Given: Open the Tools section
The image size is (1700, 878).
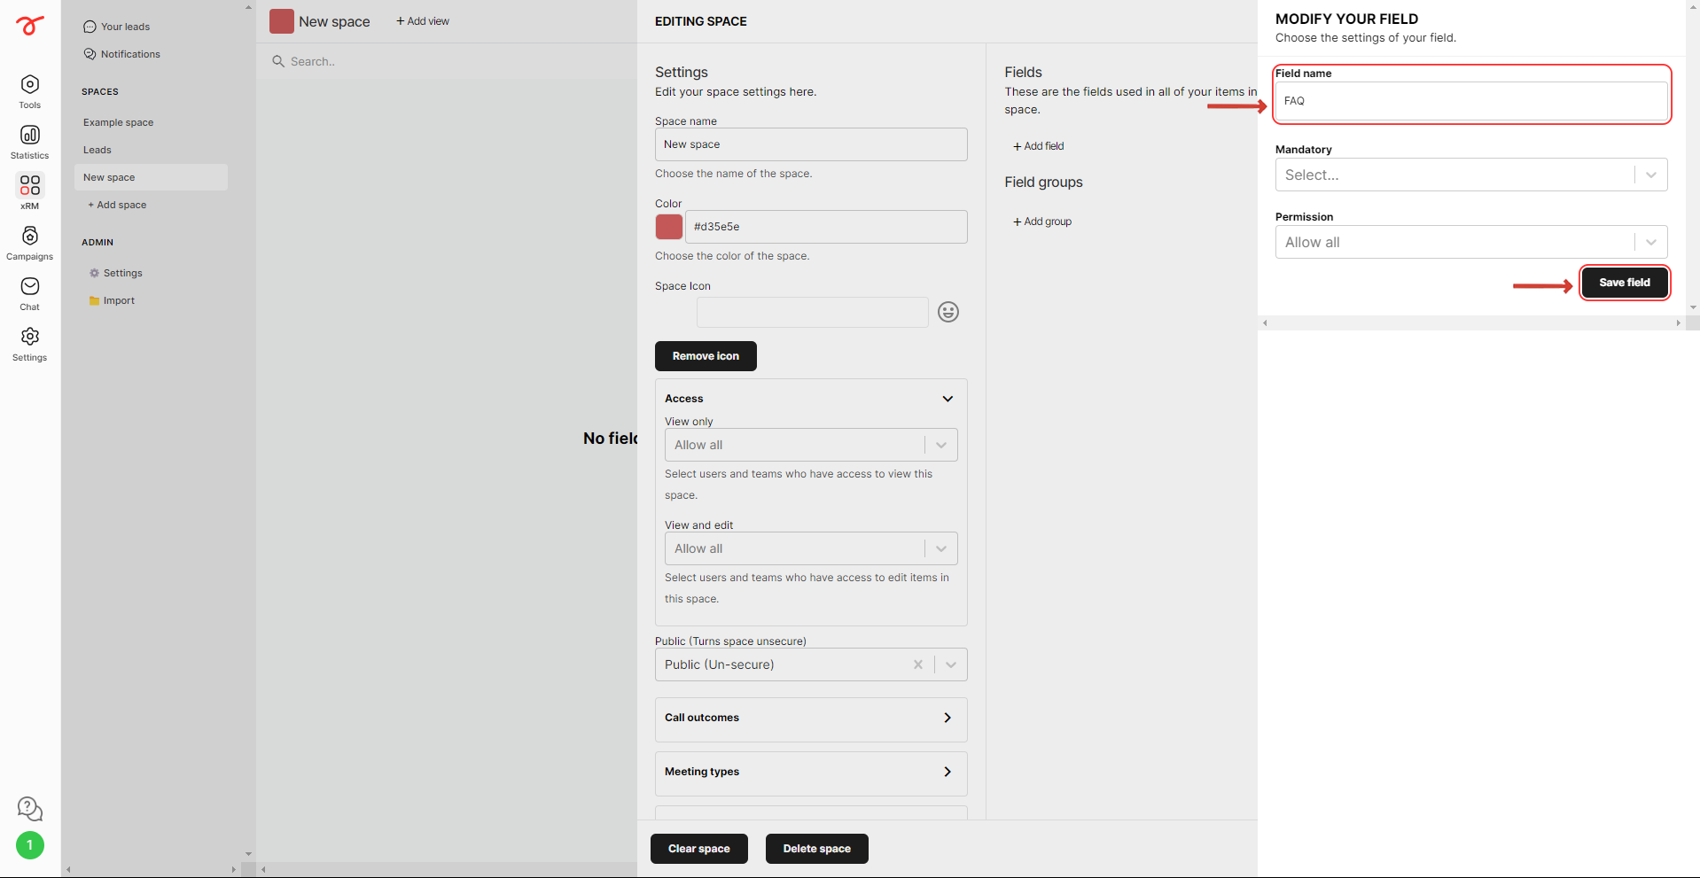Looking at the screenshot, I should click(x=29, y=92).
